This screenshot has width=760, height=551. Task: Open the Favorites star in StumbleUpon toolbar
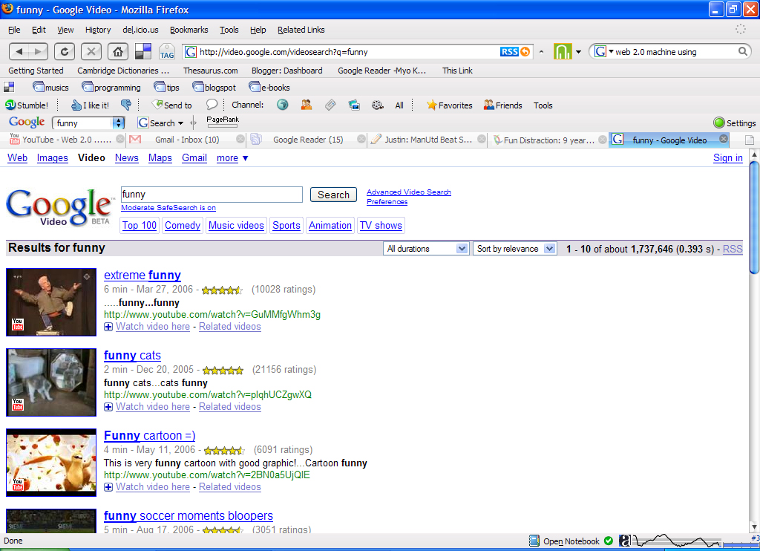click(449, 105)
